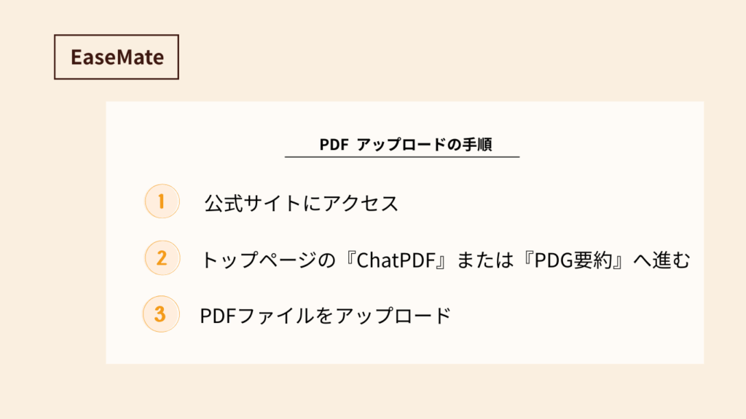Viewport: 746px width, 419px height.
Task: Click the EaseMate logo box
Action: click(x=117, y=57)
